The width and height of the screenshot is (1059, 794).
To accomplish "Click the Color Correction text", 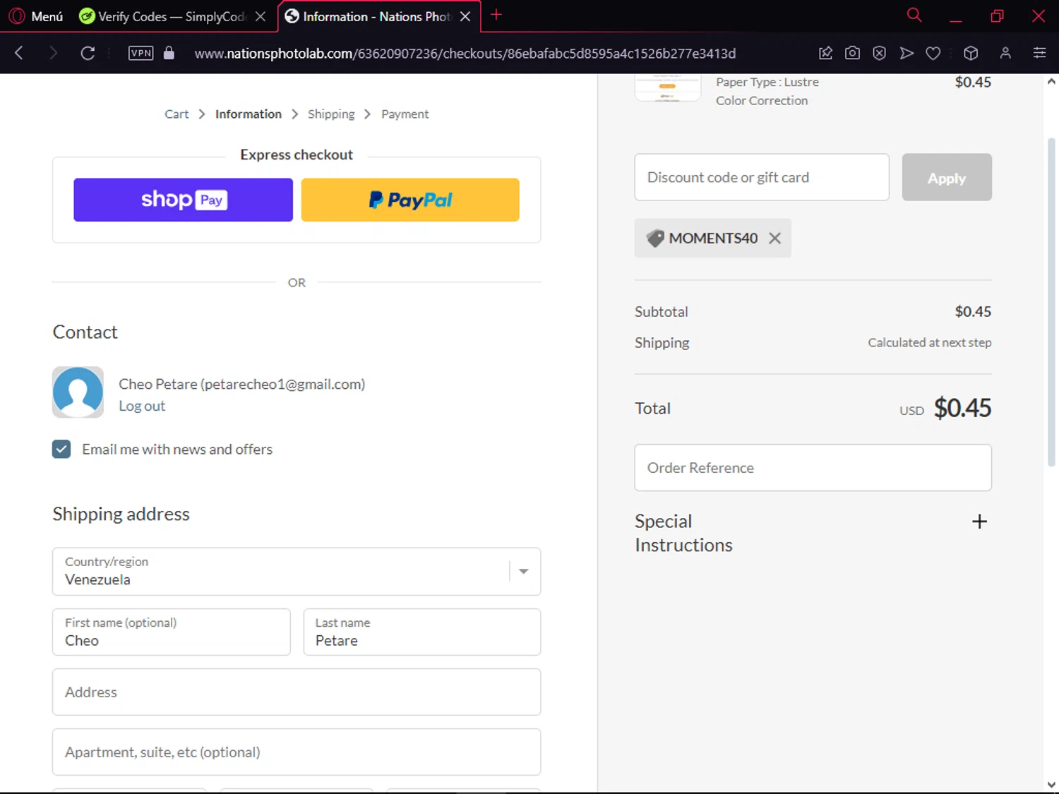I will (x=762, y=100).
